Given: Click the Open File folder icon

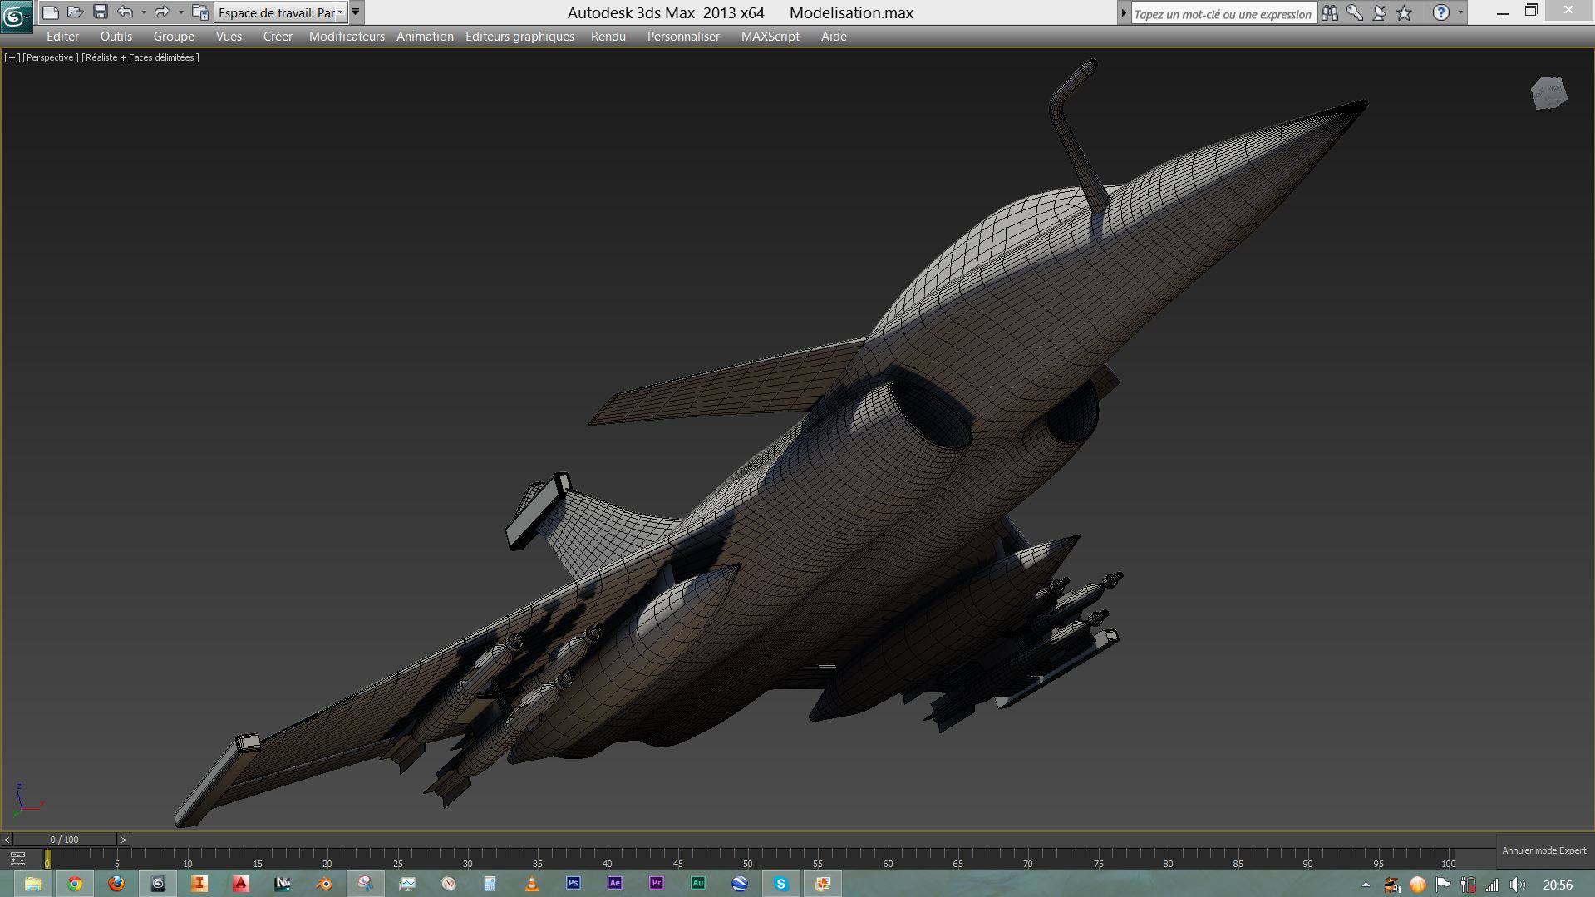Looking at the screenshot, I should tap(76, 12).
